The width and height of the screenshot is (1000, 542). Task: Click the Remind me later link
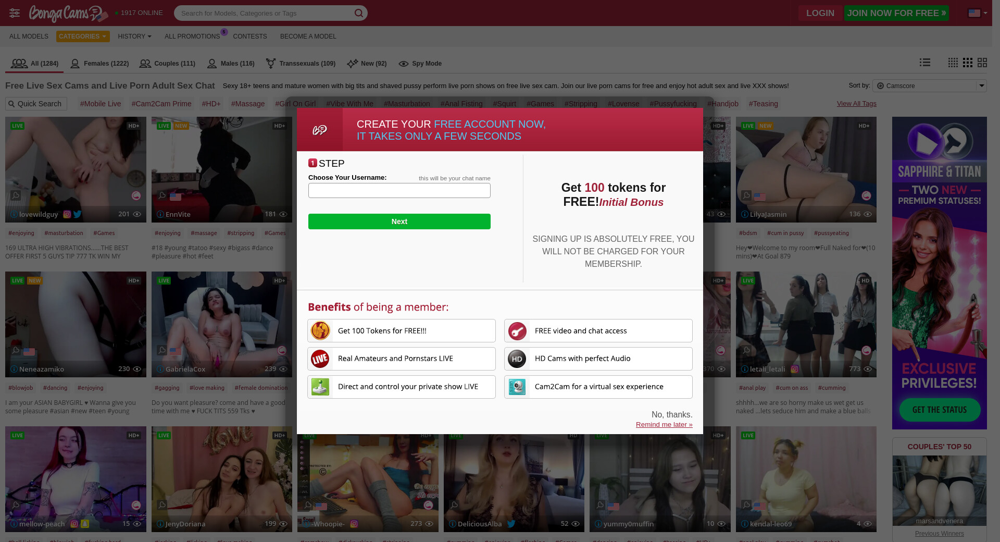coord(664,425)
